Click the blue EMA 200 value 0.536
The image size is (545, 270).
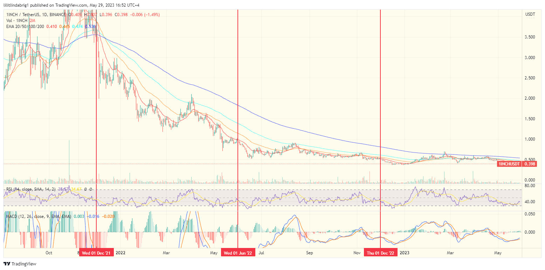tap(90, 27)
